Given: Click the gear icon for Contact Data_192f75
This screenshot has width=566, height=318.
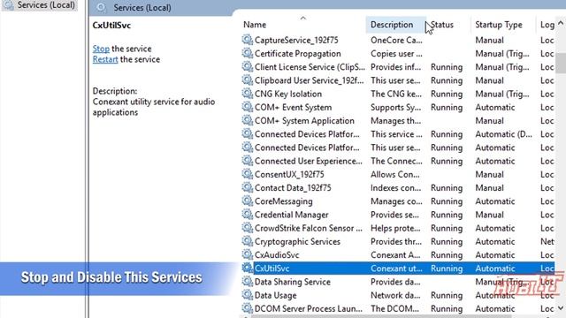Looking at the screenshot, I should pos(248,187).
